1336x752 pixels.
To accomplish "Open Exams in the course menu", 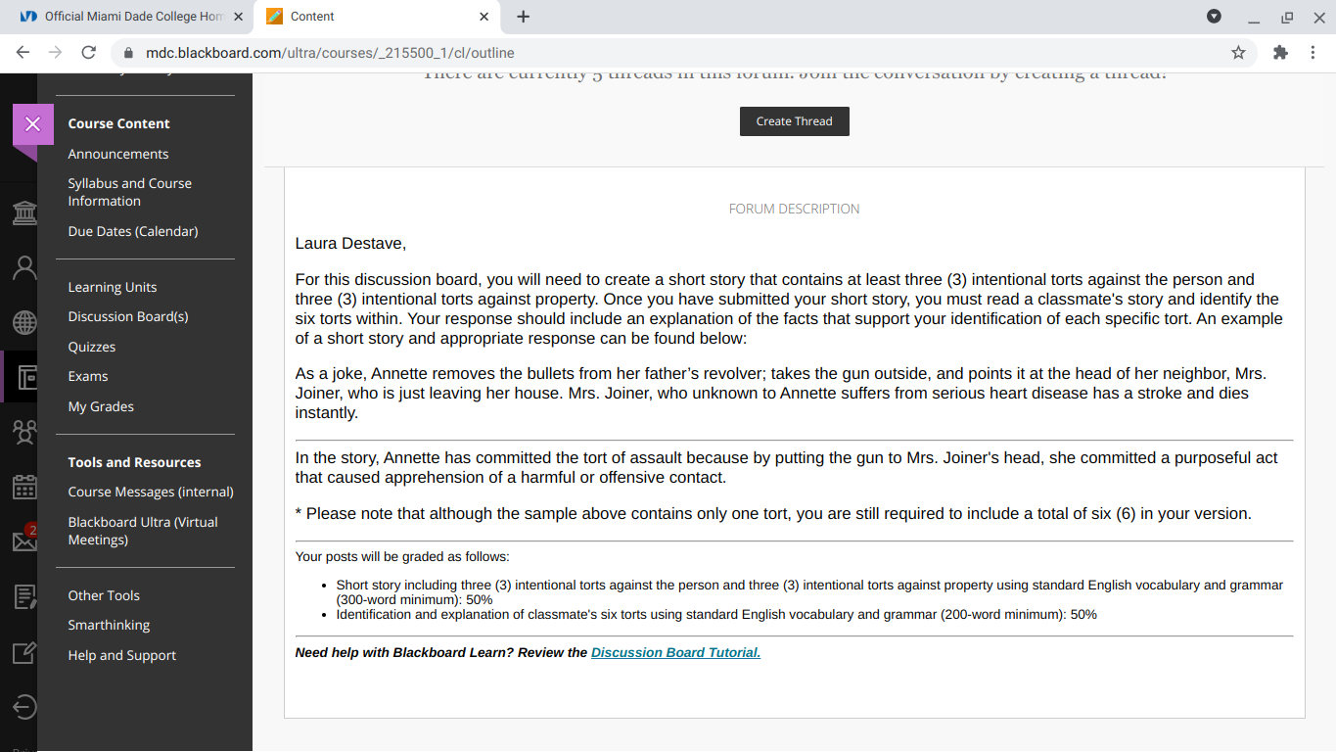I will [88, 376].
